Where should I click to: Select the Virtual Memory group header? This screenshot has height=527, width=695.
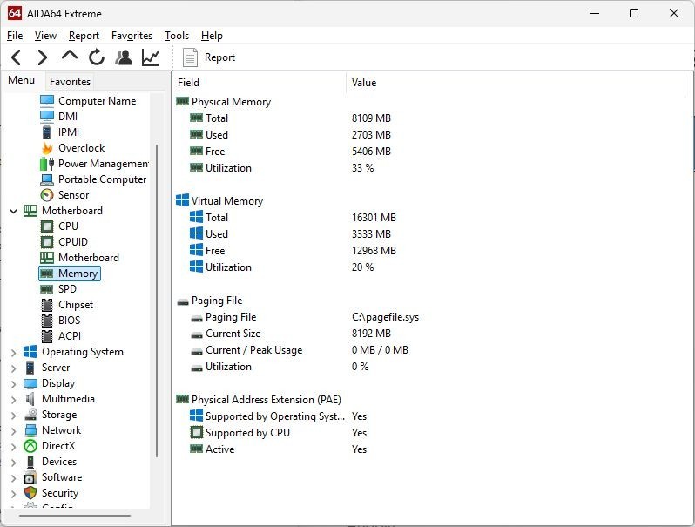pos(227,201)
